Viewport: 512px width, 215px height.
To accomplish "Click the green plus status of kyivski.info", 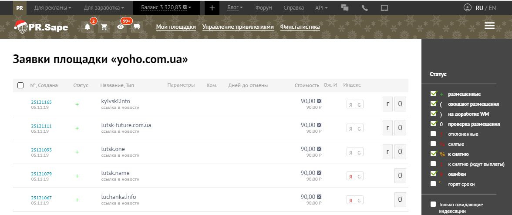I will coord(77,104).
